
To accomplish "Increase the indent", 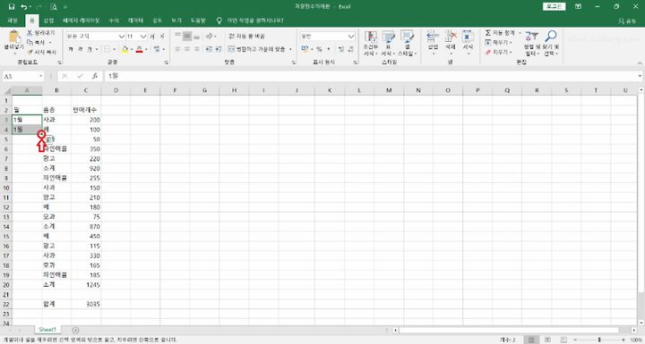I will (x=219, y=49).
